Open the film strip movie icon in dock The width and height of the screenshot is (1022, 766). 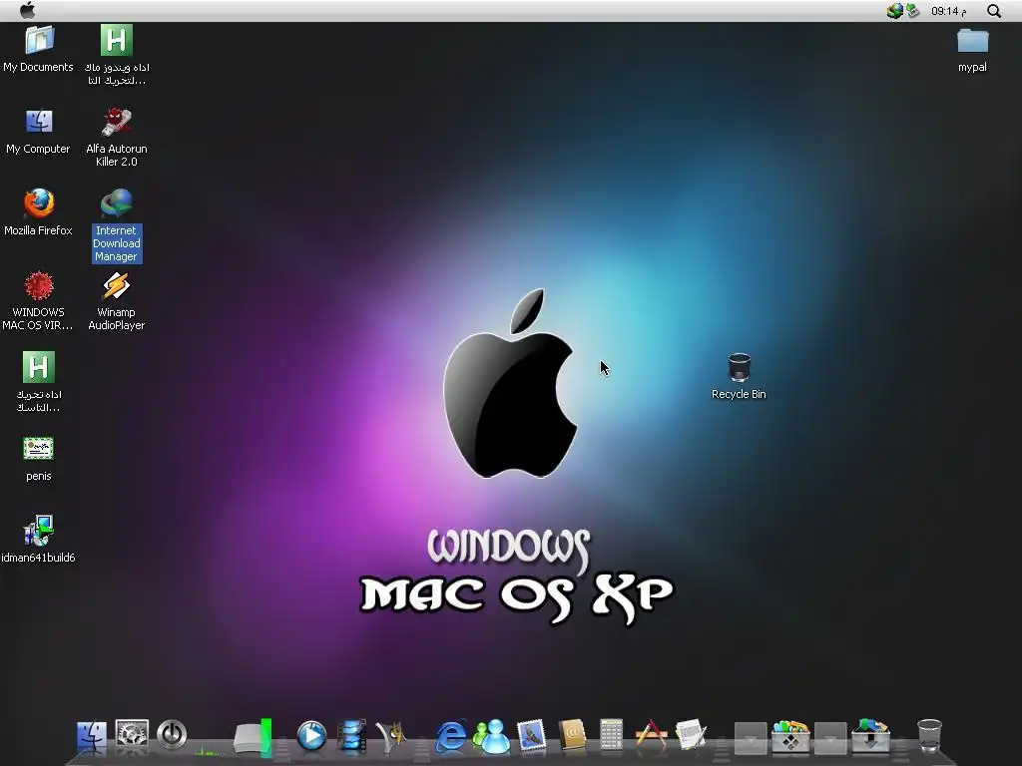coord(352,736)
